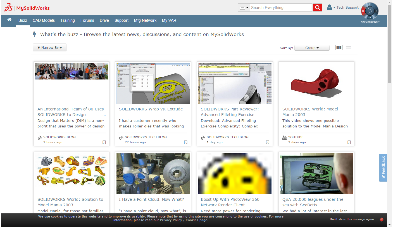Click the 'SOLIDWORKS BLOG' source label
Viewport: 393px width, 227px height.
pos(59,137)
